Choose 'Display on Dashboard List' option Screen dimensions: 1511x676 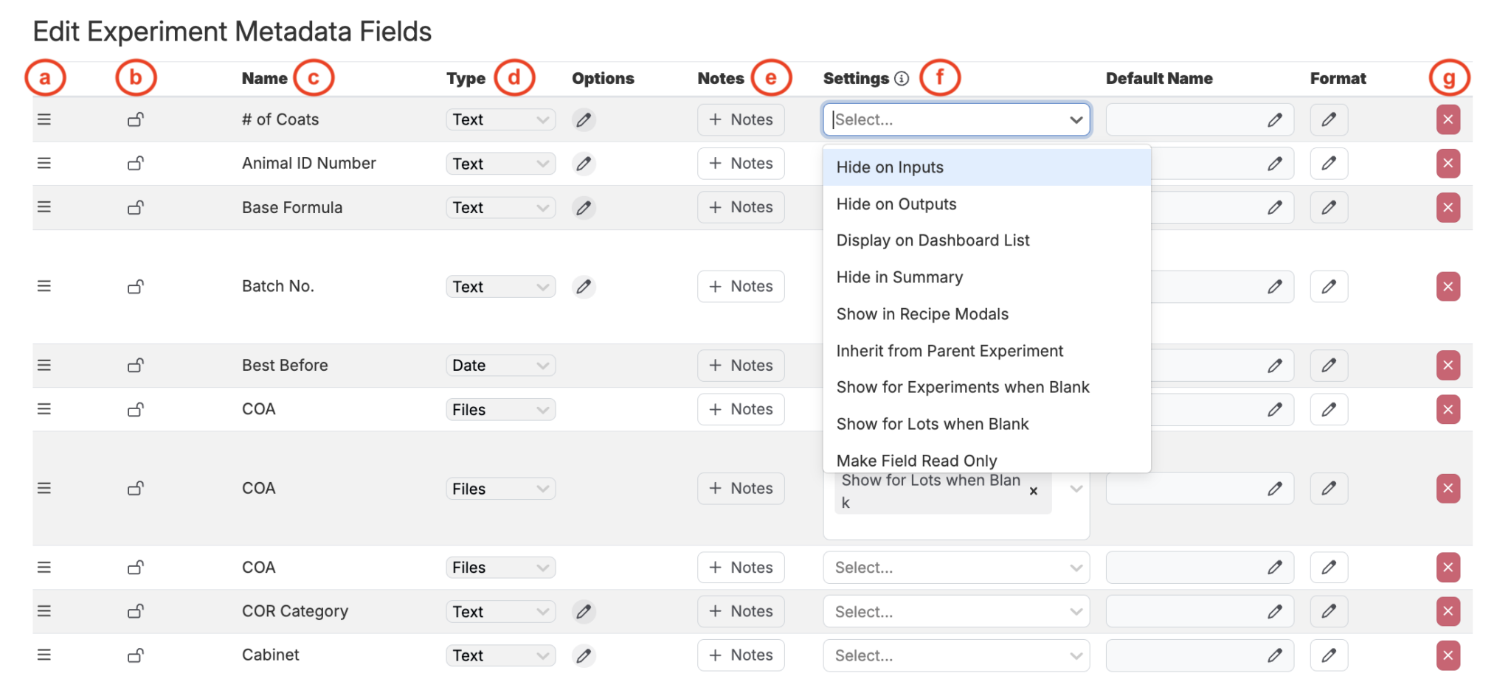[x=986, y=240]
